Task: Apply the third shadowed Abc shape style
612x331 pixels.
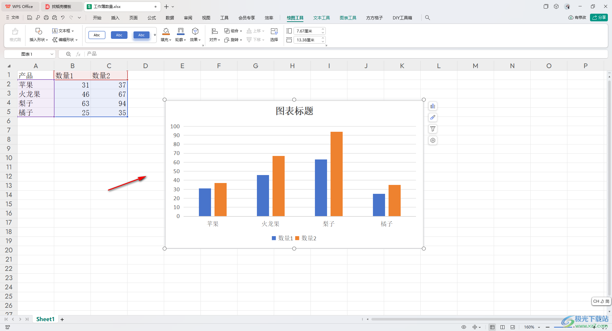Action: (142, 35)
